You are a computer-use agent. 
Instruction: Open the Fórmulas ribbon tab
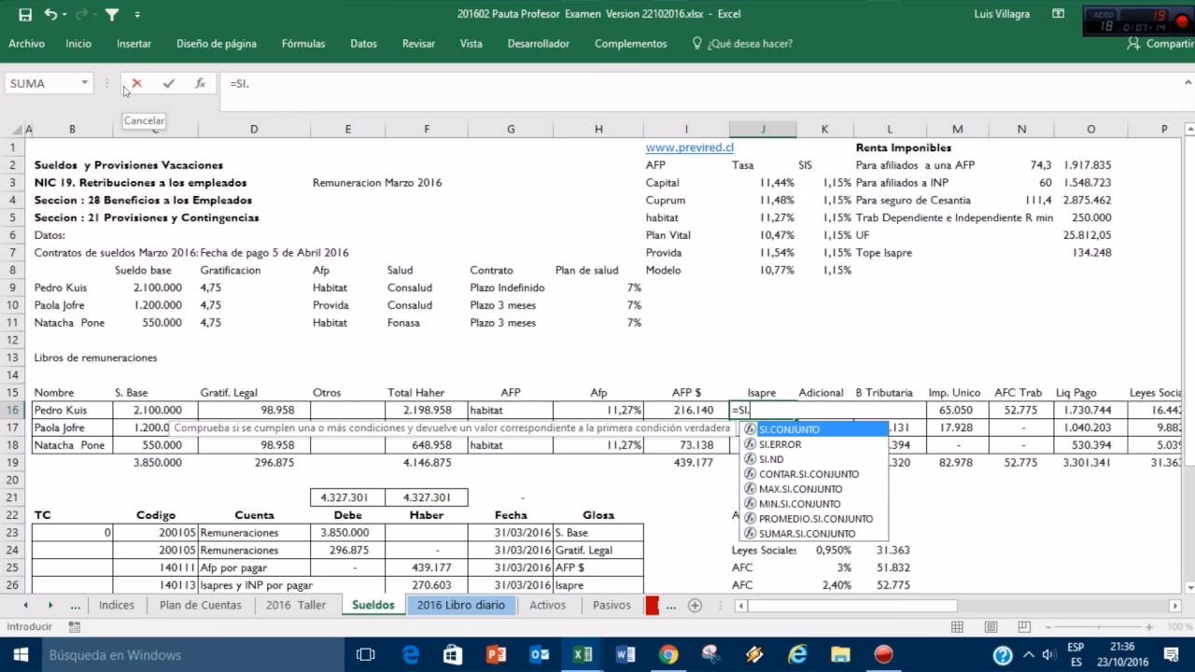point(303,44)
